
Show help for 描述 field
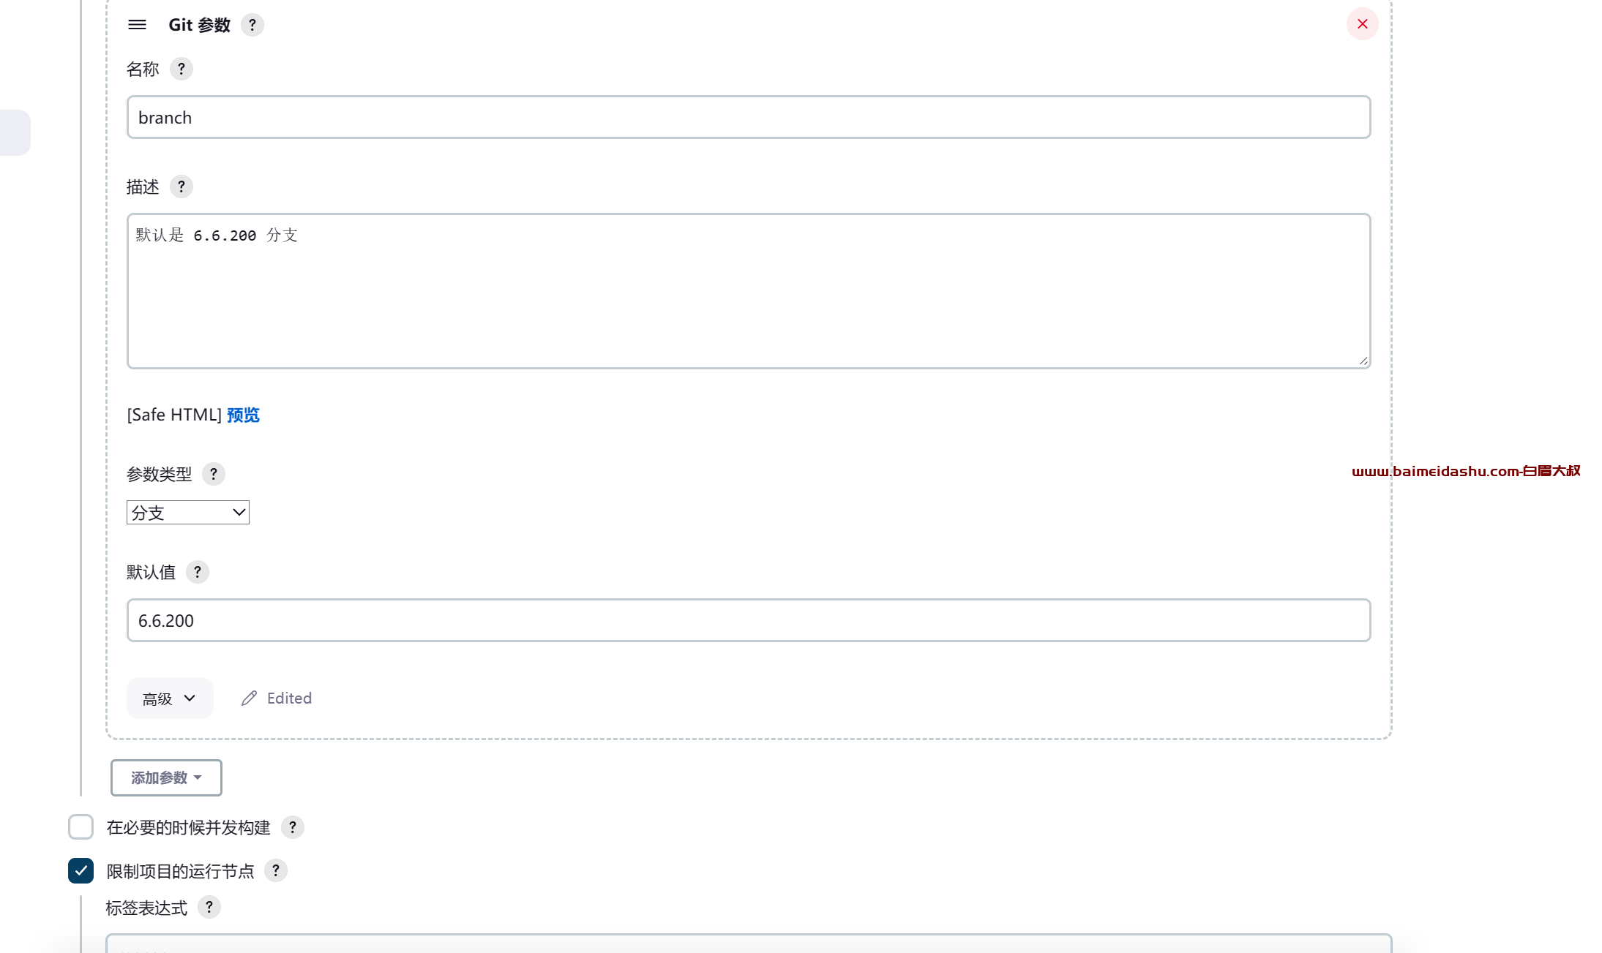[181, 187]
